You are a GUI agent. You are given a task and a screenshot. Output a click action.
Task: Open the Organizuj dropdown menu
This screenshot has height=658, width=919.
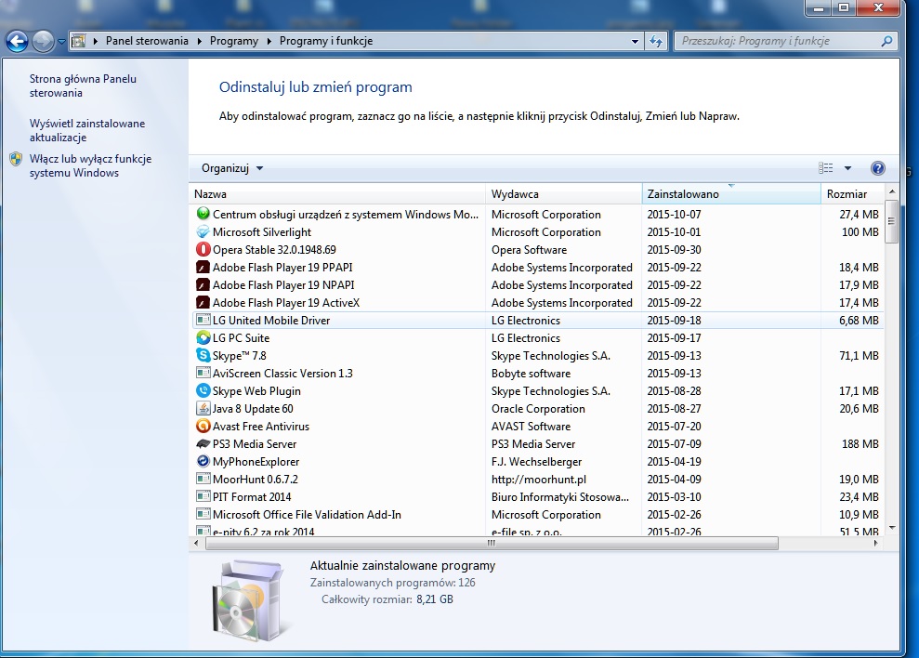[232, 168]
